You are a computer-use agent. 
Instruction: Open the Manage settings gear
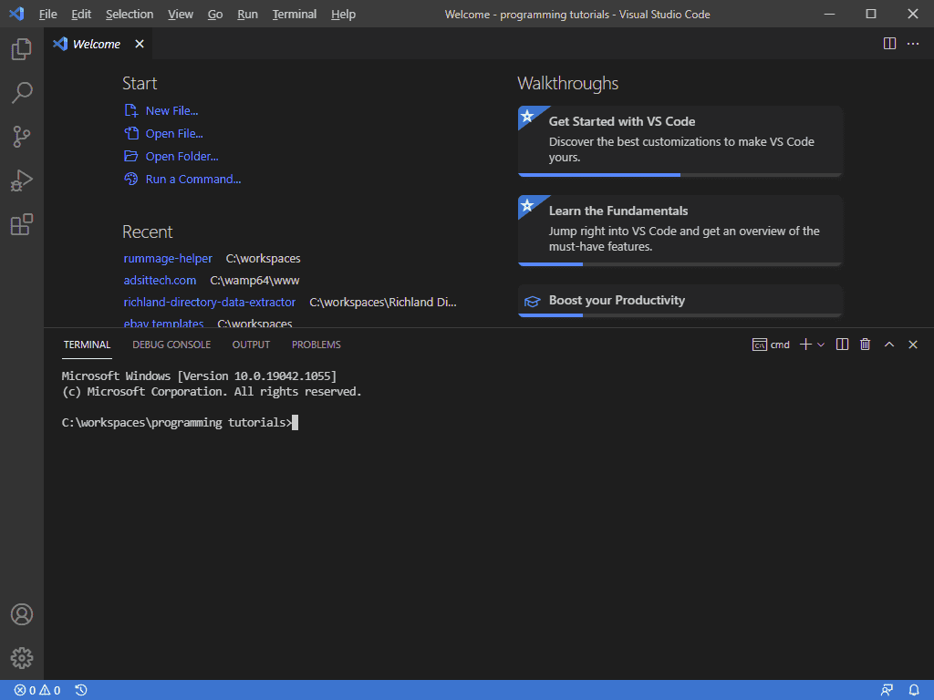tap(22, 658)
